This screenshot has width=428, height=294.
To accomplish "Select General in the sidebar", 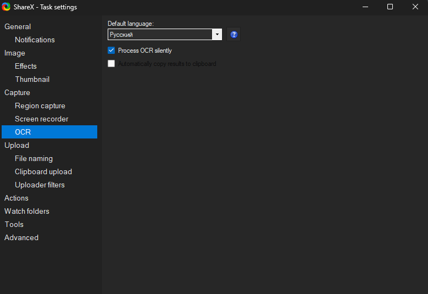I will (x=18, y=26).
